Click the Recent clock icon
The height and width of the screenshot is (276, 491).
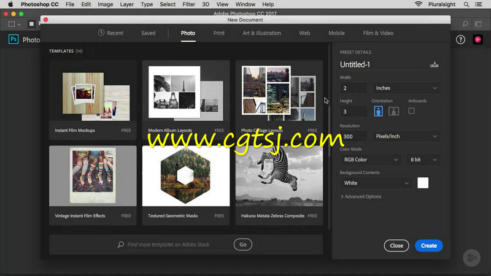pos(101,33)
